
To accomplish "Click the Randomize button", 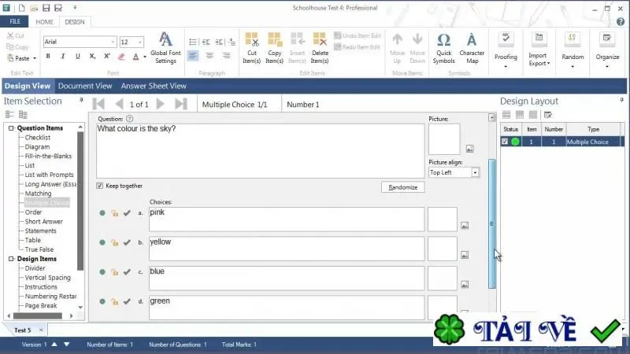I will [403, 187].
